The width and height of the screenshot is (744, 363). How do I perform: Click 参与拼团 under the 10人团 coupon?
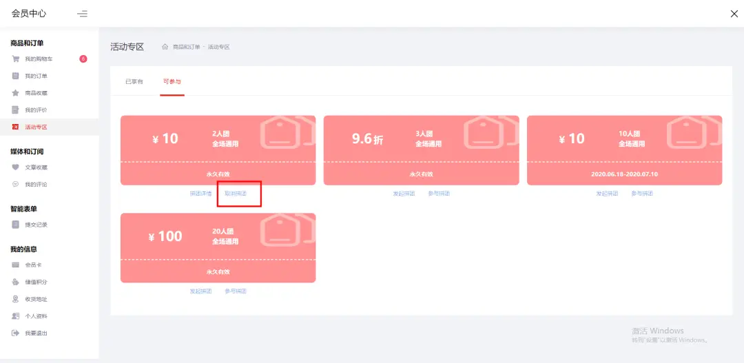(x=642, y=194)
